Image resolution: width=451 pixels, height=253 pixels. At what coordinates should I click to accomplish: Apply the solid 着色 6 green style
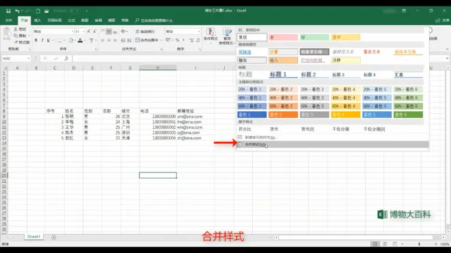coord(408,115)
